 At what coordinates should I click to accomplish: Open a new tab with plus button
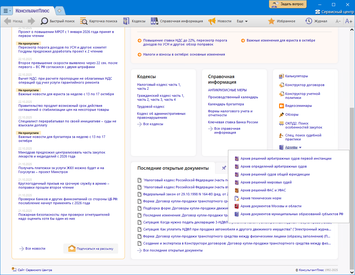click(59, 11)
